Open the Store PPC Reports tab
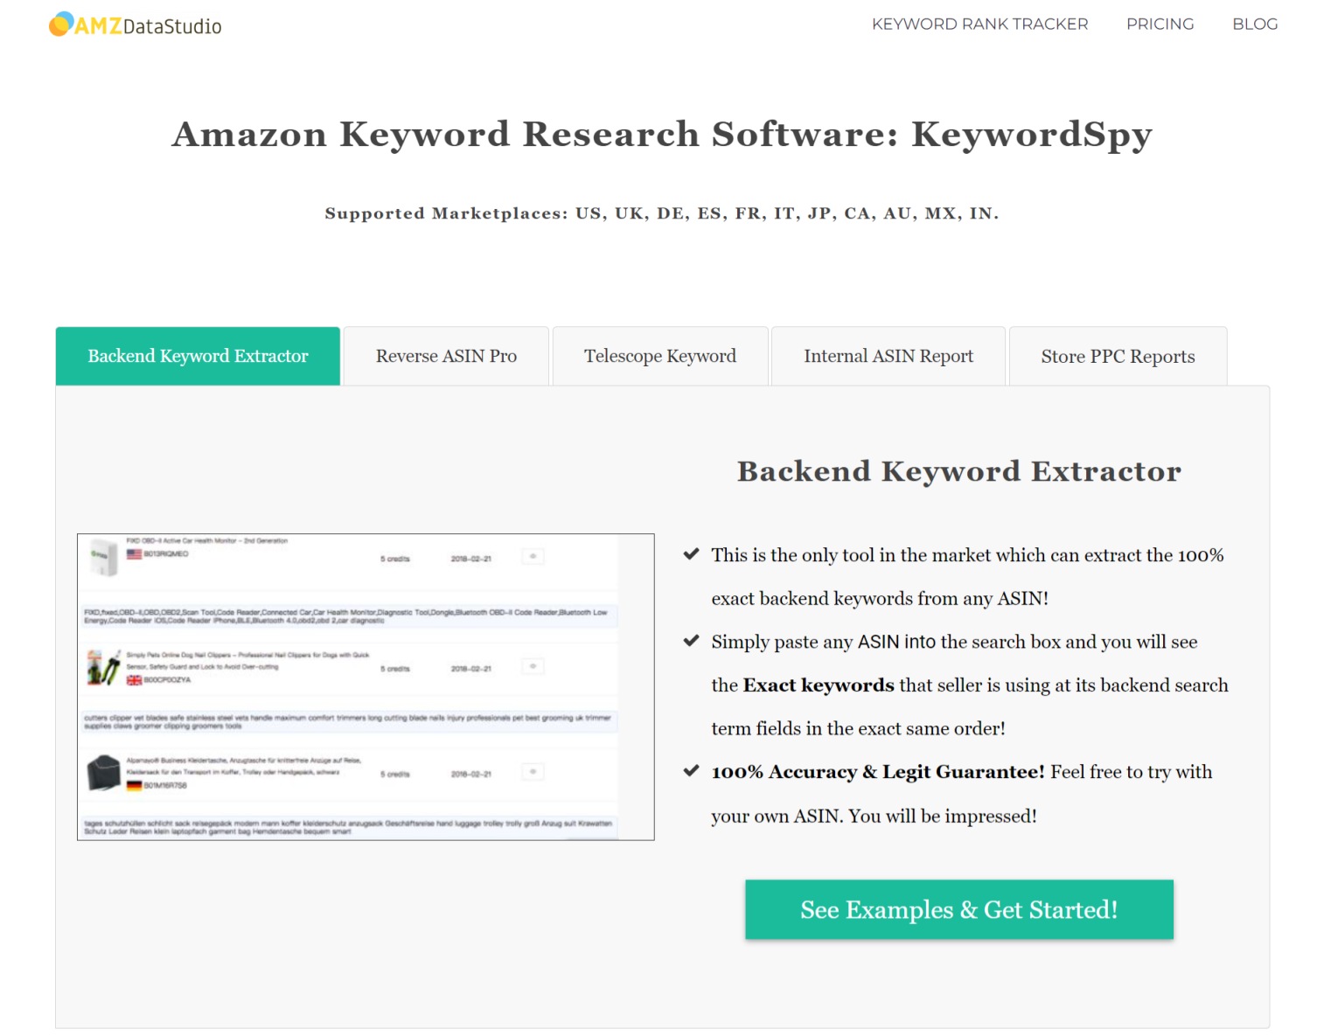Screen dimensions: 1324x1036 tap(1118, 356)
